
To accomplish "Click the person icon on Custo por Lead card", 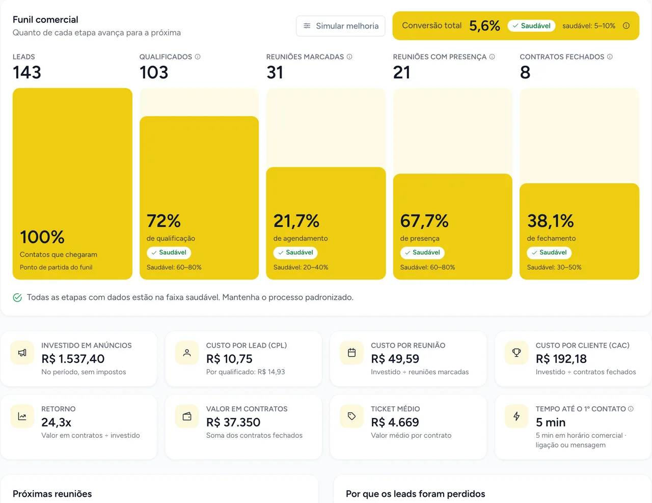I will [187, 353].
